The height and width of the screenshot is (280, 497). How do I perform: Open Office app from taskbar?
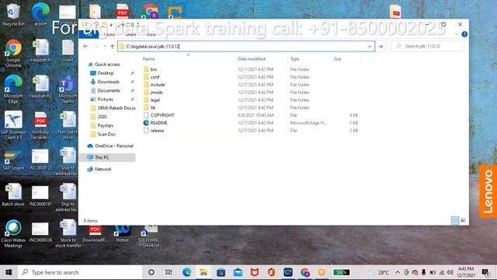point(271,272)
